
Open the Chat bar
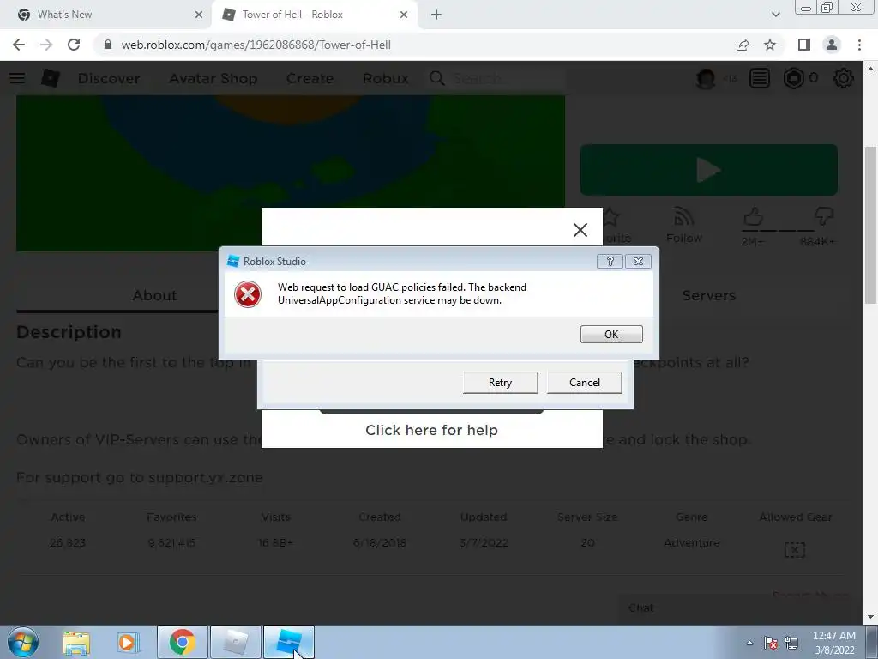pyautogui.click(x=734, y=608)
